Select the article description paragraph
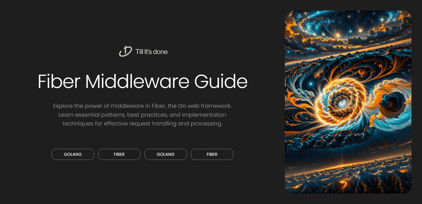 pyautogui.click(x=143, y=114)
